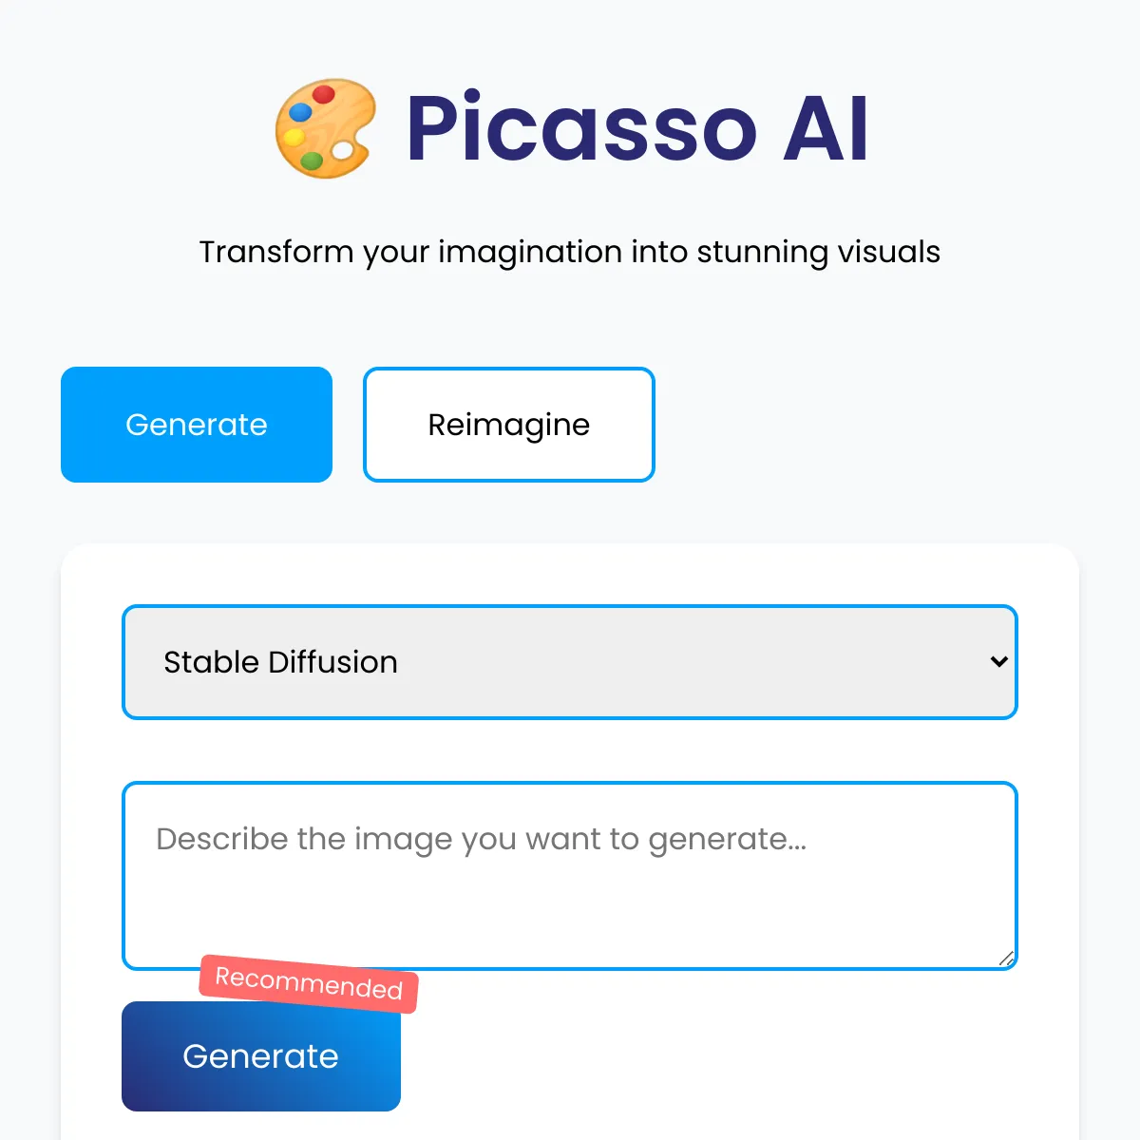
Task: Click the red paint dot on palette
Action: 324,94
